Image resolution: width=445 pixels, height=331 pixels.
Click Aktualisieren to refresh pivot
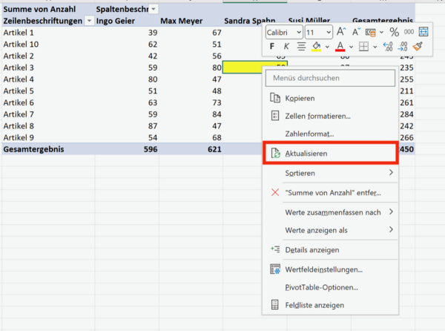330,154
